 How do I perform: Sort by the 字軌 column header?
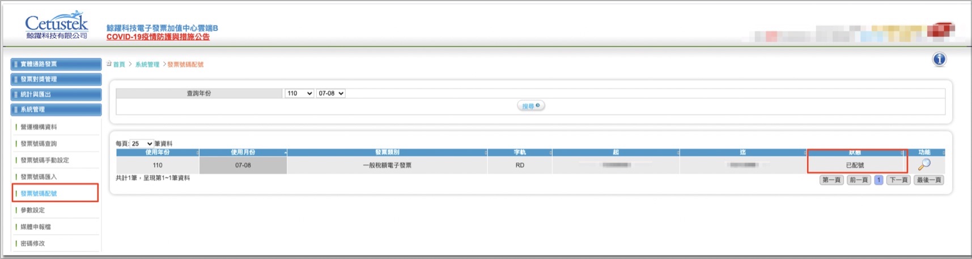coord(520,152)
